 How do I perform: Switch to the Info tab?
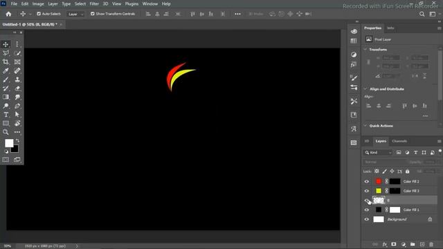[x=390, y=28]
